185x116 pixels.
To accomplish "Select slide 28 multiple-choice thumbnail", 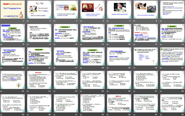I will click(172, 80).
